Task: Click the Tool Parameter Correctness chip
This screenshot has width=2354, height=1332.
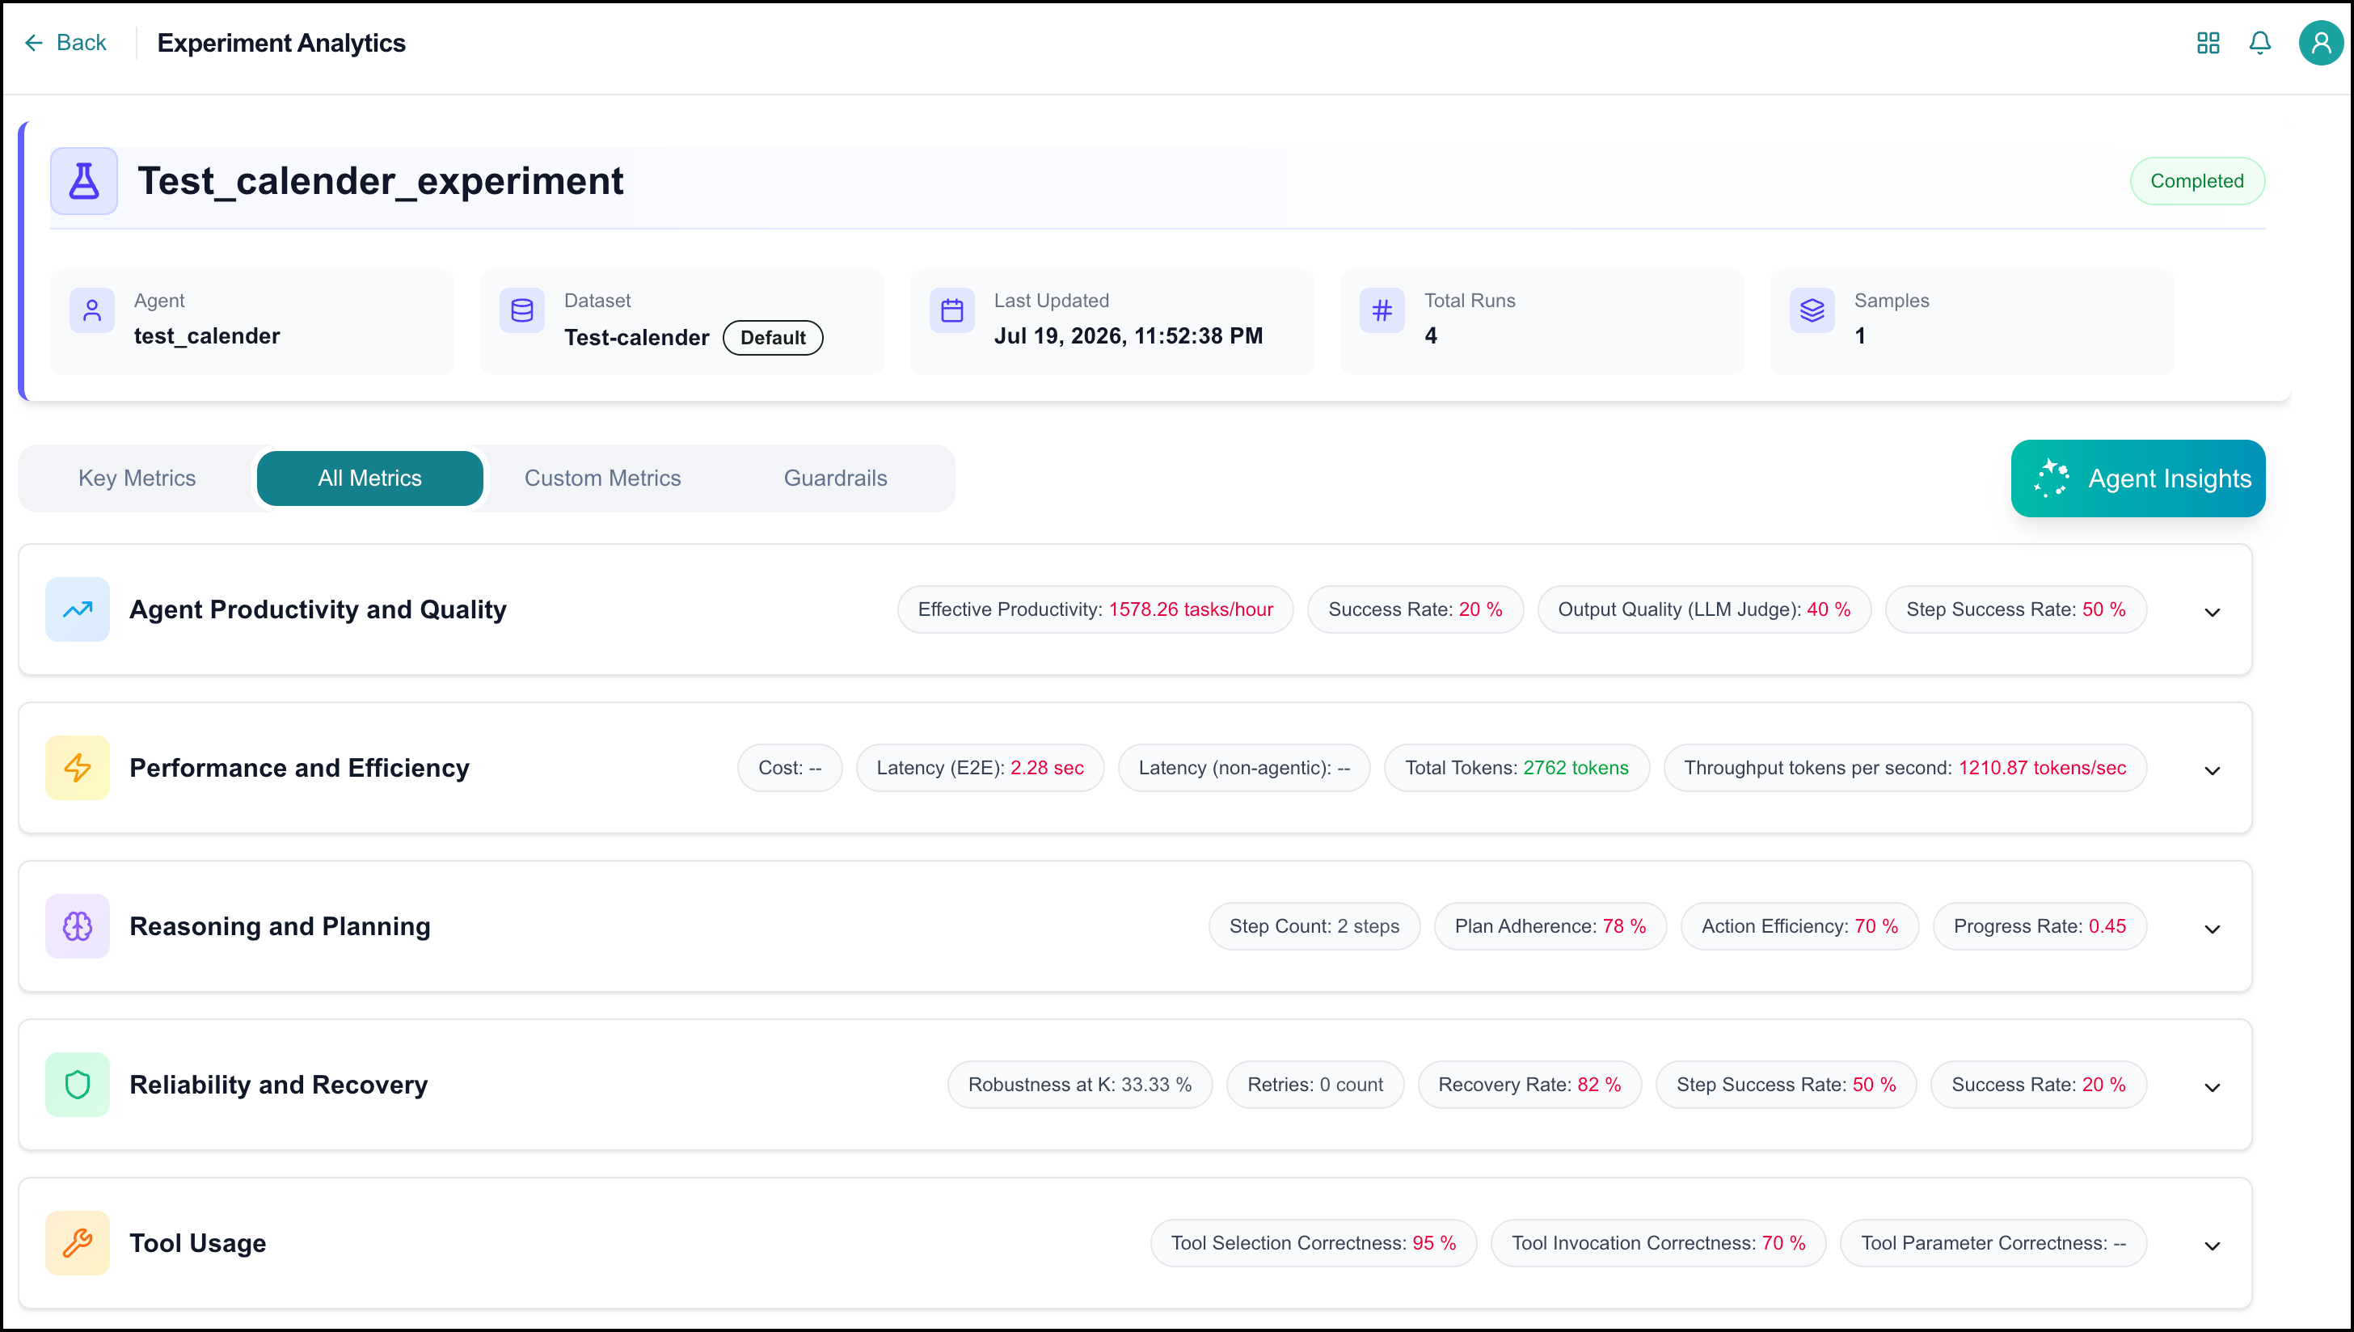Action: click(x=1993, y=1242)
